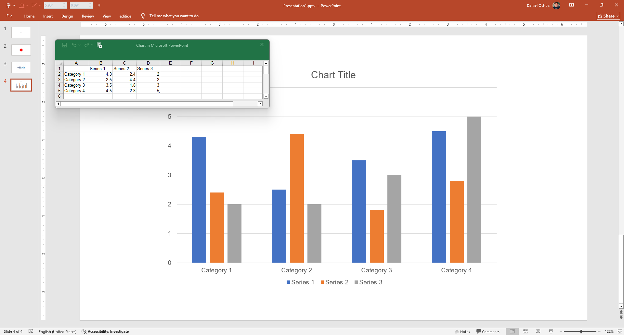
Task: Click the Align Objects icon in quick access toolbar
Action: point(8,6)
